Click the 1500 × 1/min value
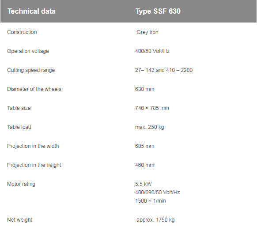Screen dimensions: 257x234 (151, 201)
